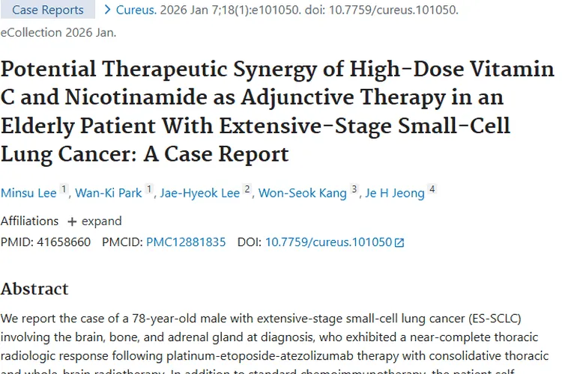Click the Case Reports publication type badge
This screenshot has height=374, width=562.
click(x=48, y=10)
